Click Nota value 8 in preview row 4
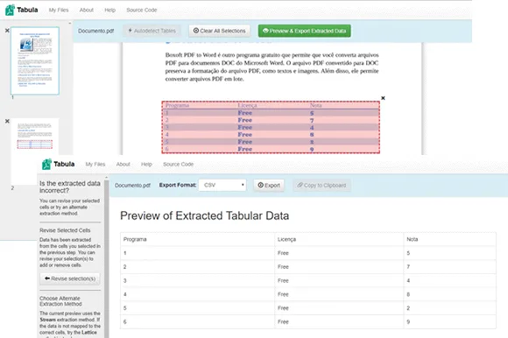 pyautogui.click(x=449, y=294)
